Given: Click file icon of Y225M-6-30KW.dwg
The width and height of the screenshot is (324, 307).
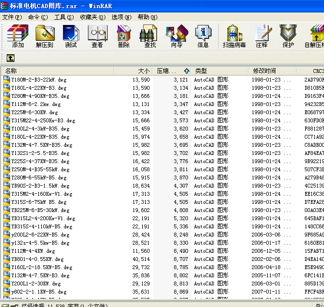Looking at the screenshot, I should point(7,112).
